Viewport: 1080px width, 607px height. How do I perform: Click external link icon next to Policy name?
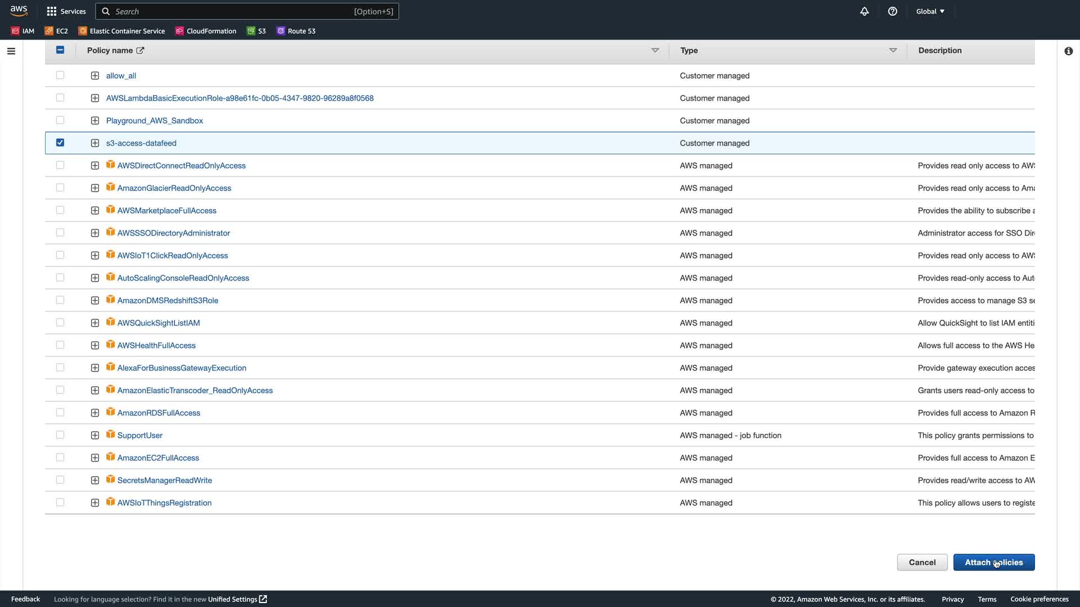140,51
